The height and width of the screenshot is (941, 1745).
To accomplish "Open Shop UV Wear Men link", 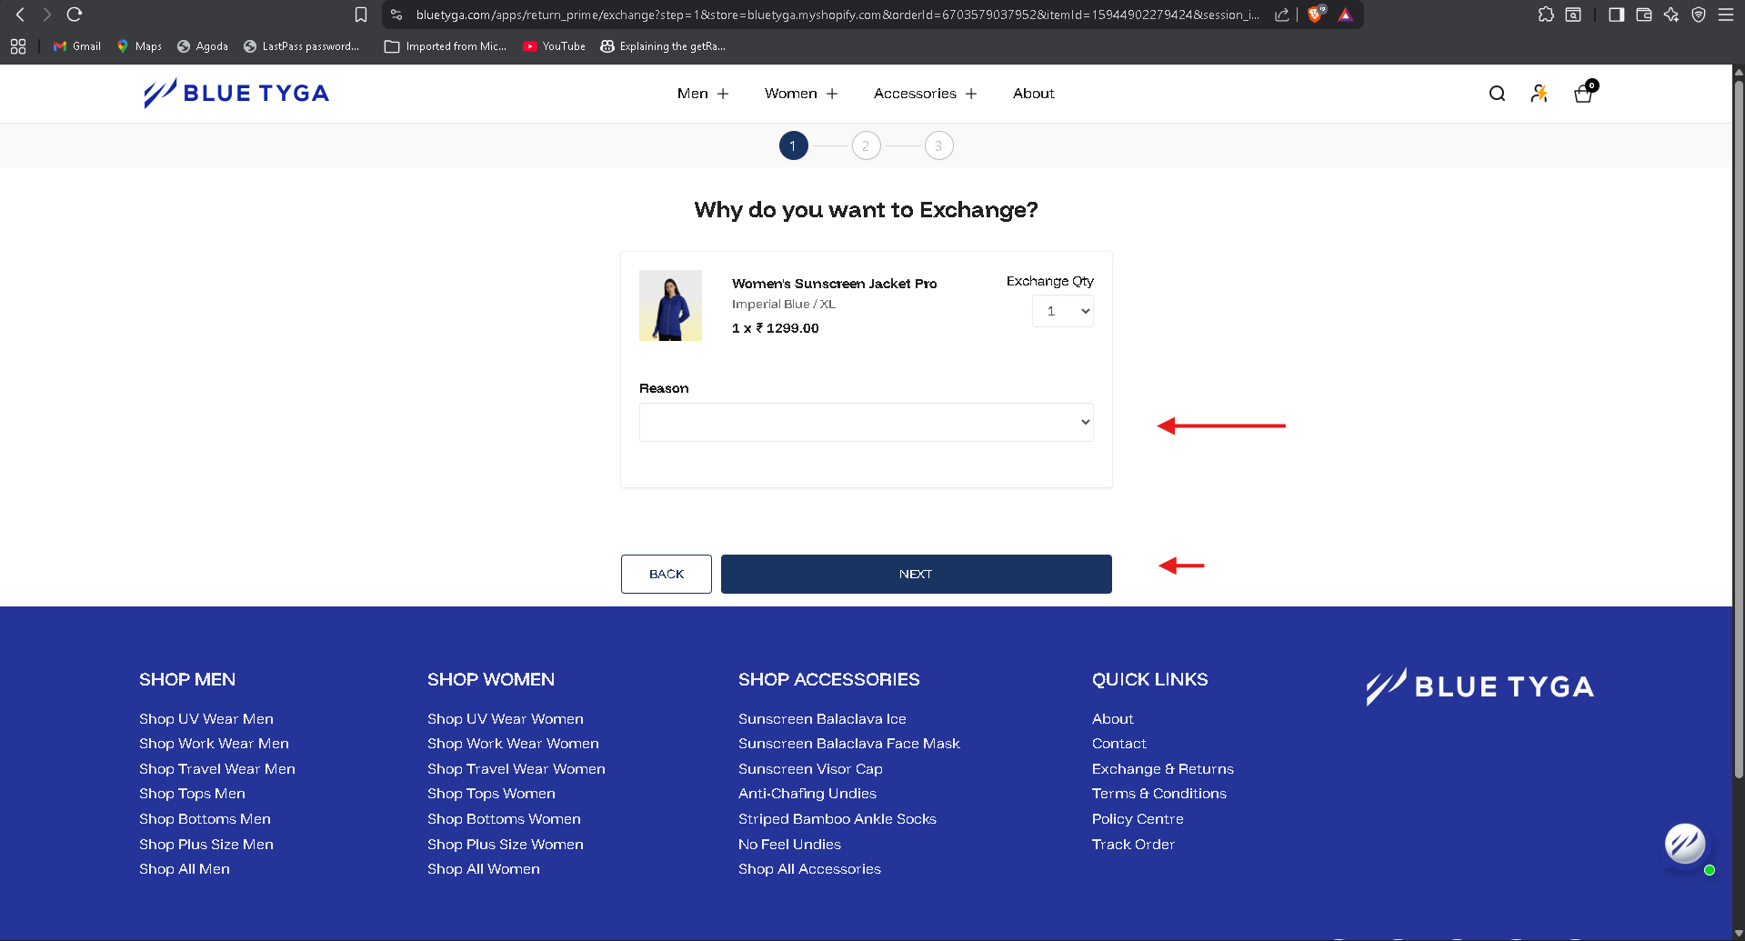I will click(206, 719).
